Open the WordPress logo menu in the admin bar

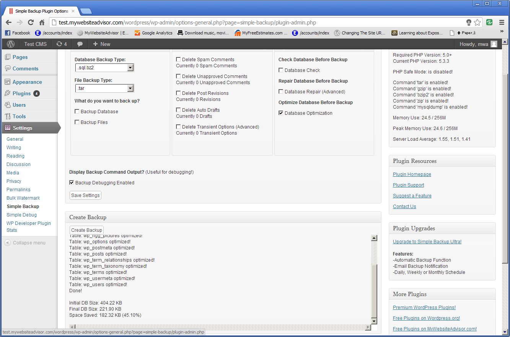pyautogui.click(x=11, y=44)
